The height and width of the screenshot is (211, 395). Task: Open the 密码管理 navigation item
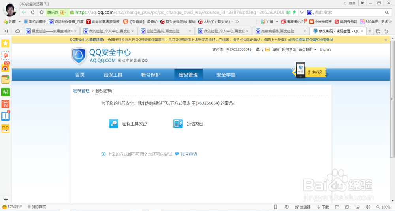coord(188,75)
